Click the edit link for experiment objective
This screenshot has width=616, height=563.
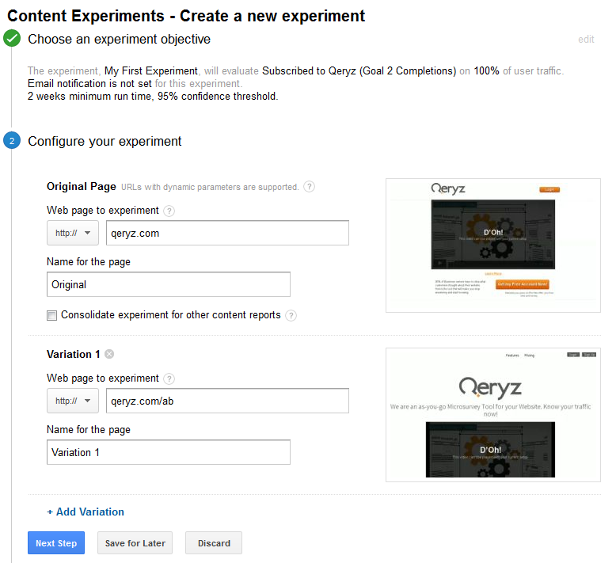point(586,40)
